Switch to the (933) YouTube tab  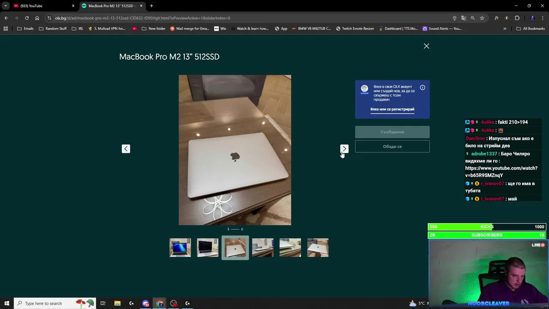(43, 6)
